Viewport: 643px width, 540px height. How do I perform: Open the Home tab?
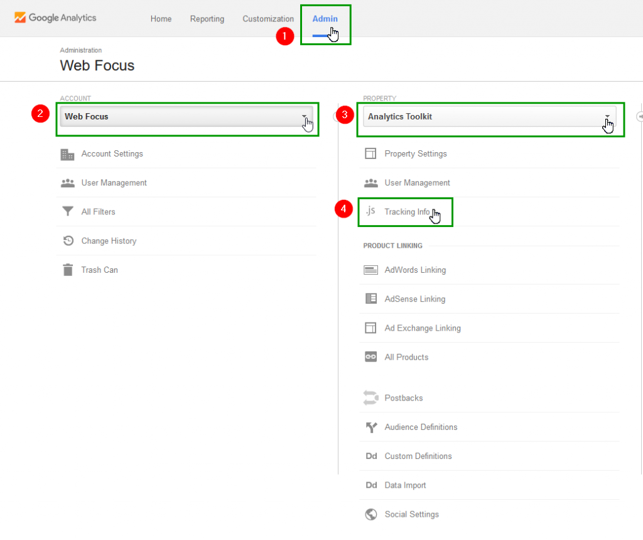tap(161, 19)
